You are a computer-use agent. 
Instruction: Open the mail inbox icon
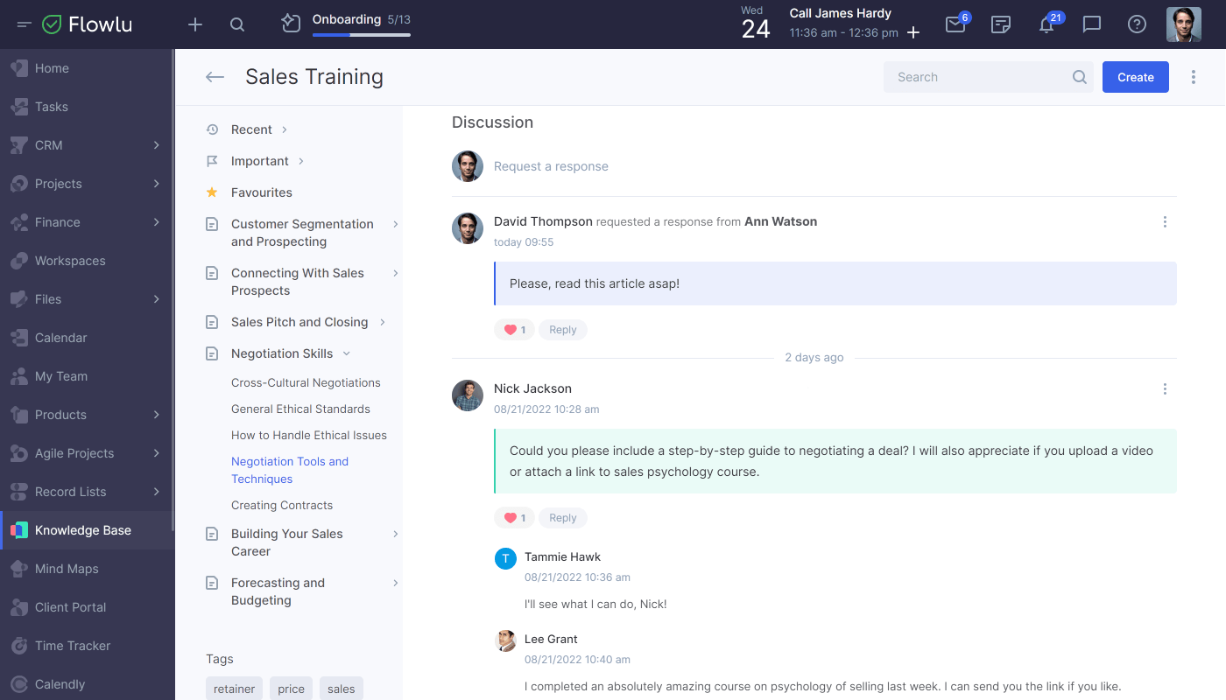955,24
